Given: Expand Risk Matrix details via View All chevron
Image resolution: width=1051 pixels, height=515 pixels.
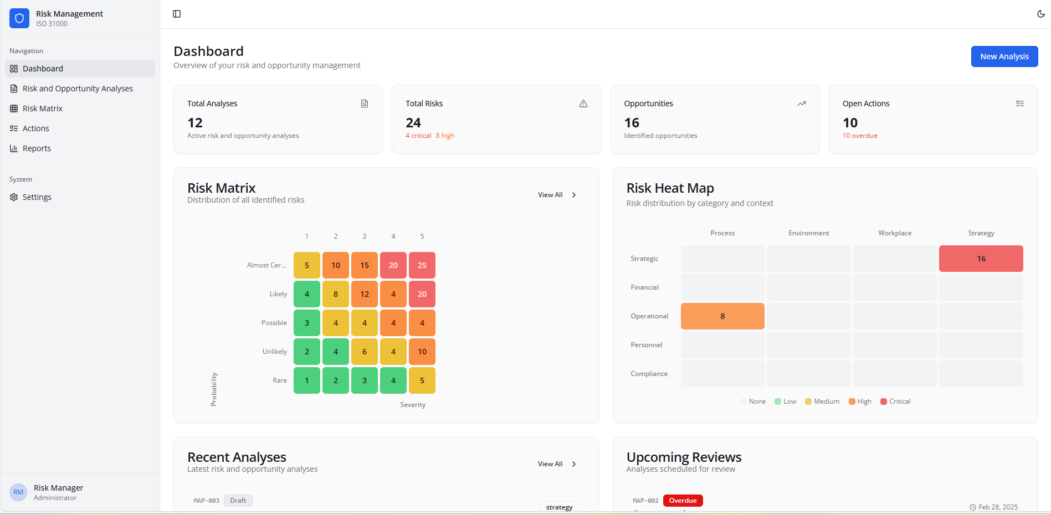Looking at the screenshot, I should point(573,195).
